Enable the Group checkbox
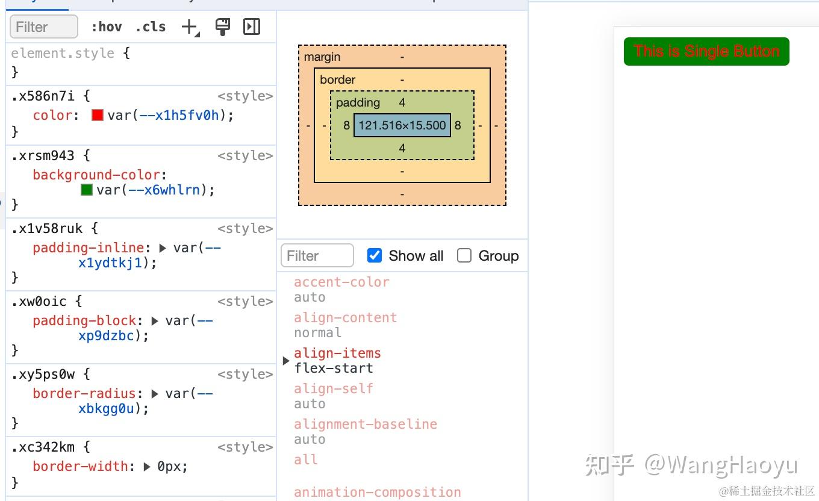Screen dimensions: 819x501 tap(464, 255)
